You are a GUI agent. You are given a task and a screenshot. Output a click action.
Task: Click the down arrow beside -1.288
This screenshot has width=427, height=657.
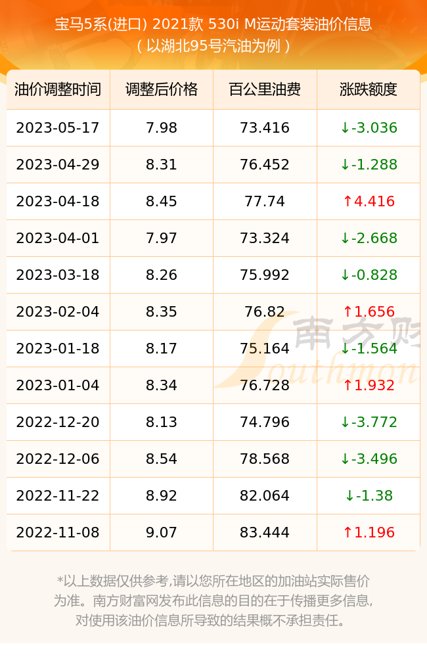(x=345, y=165)
